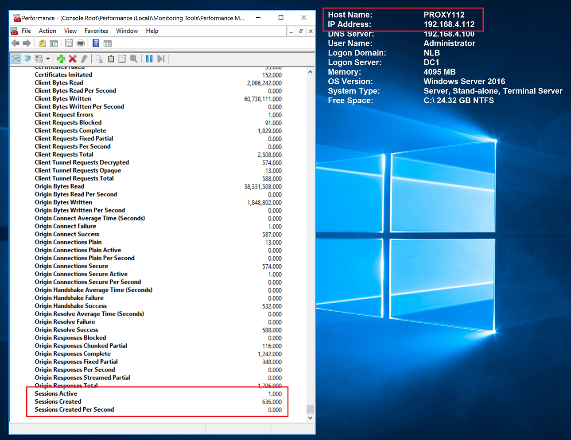Maximize the Performance window
Viewport: 571px width, 440px height.
(x=281, y=18)
